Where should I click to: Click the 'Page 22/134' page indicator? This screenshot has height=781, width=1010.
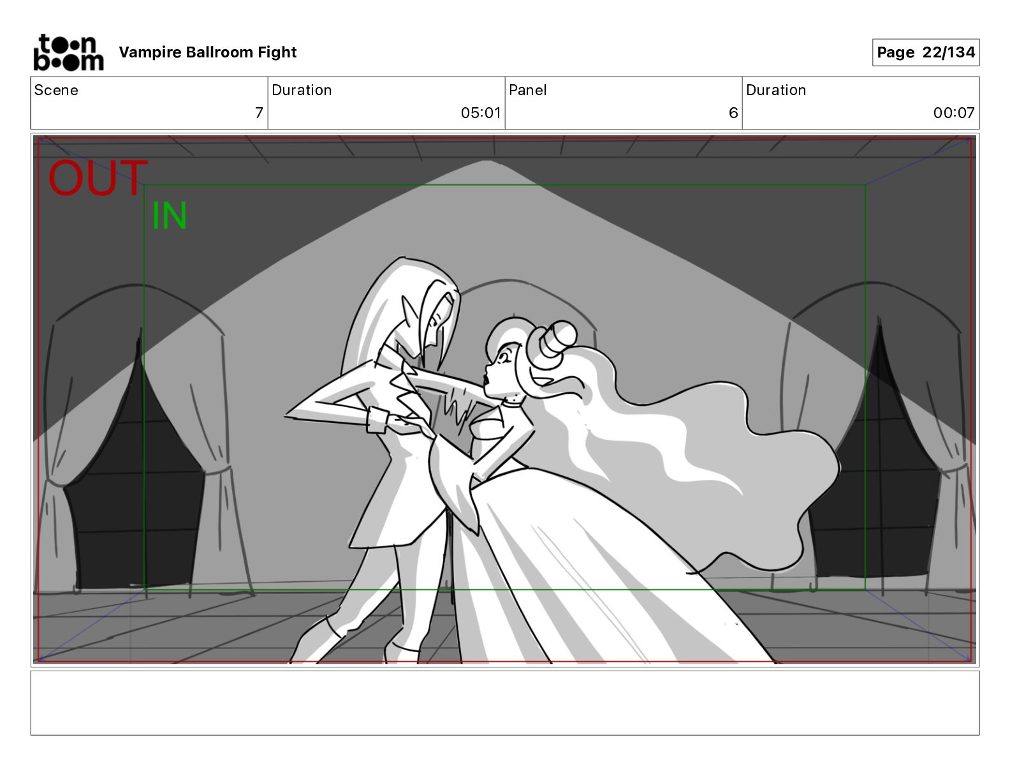[926, 52]
